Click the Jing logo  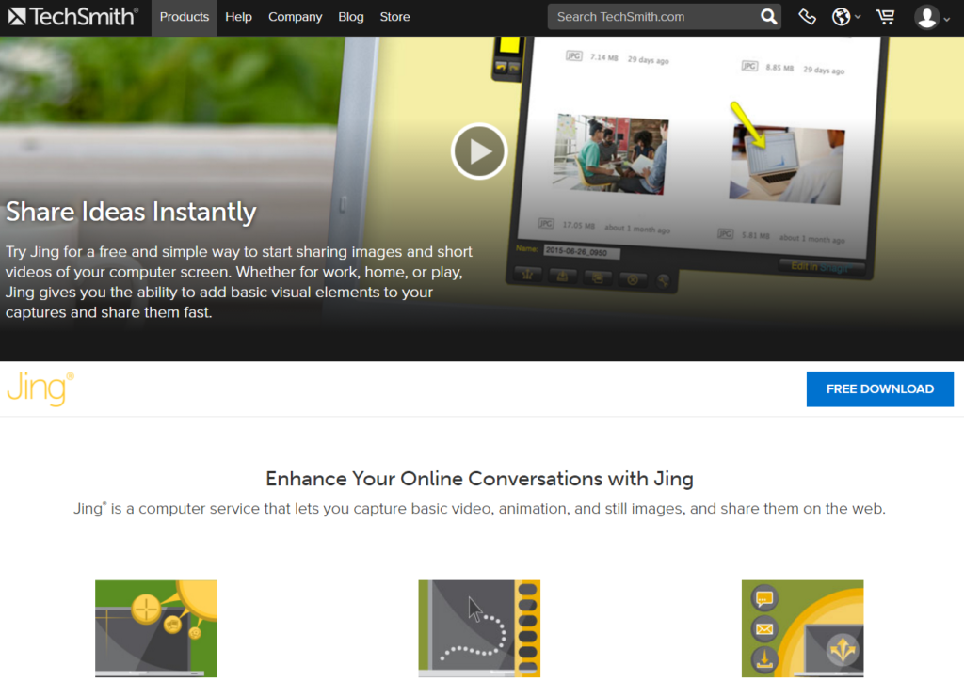40,388
